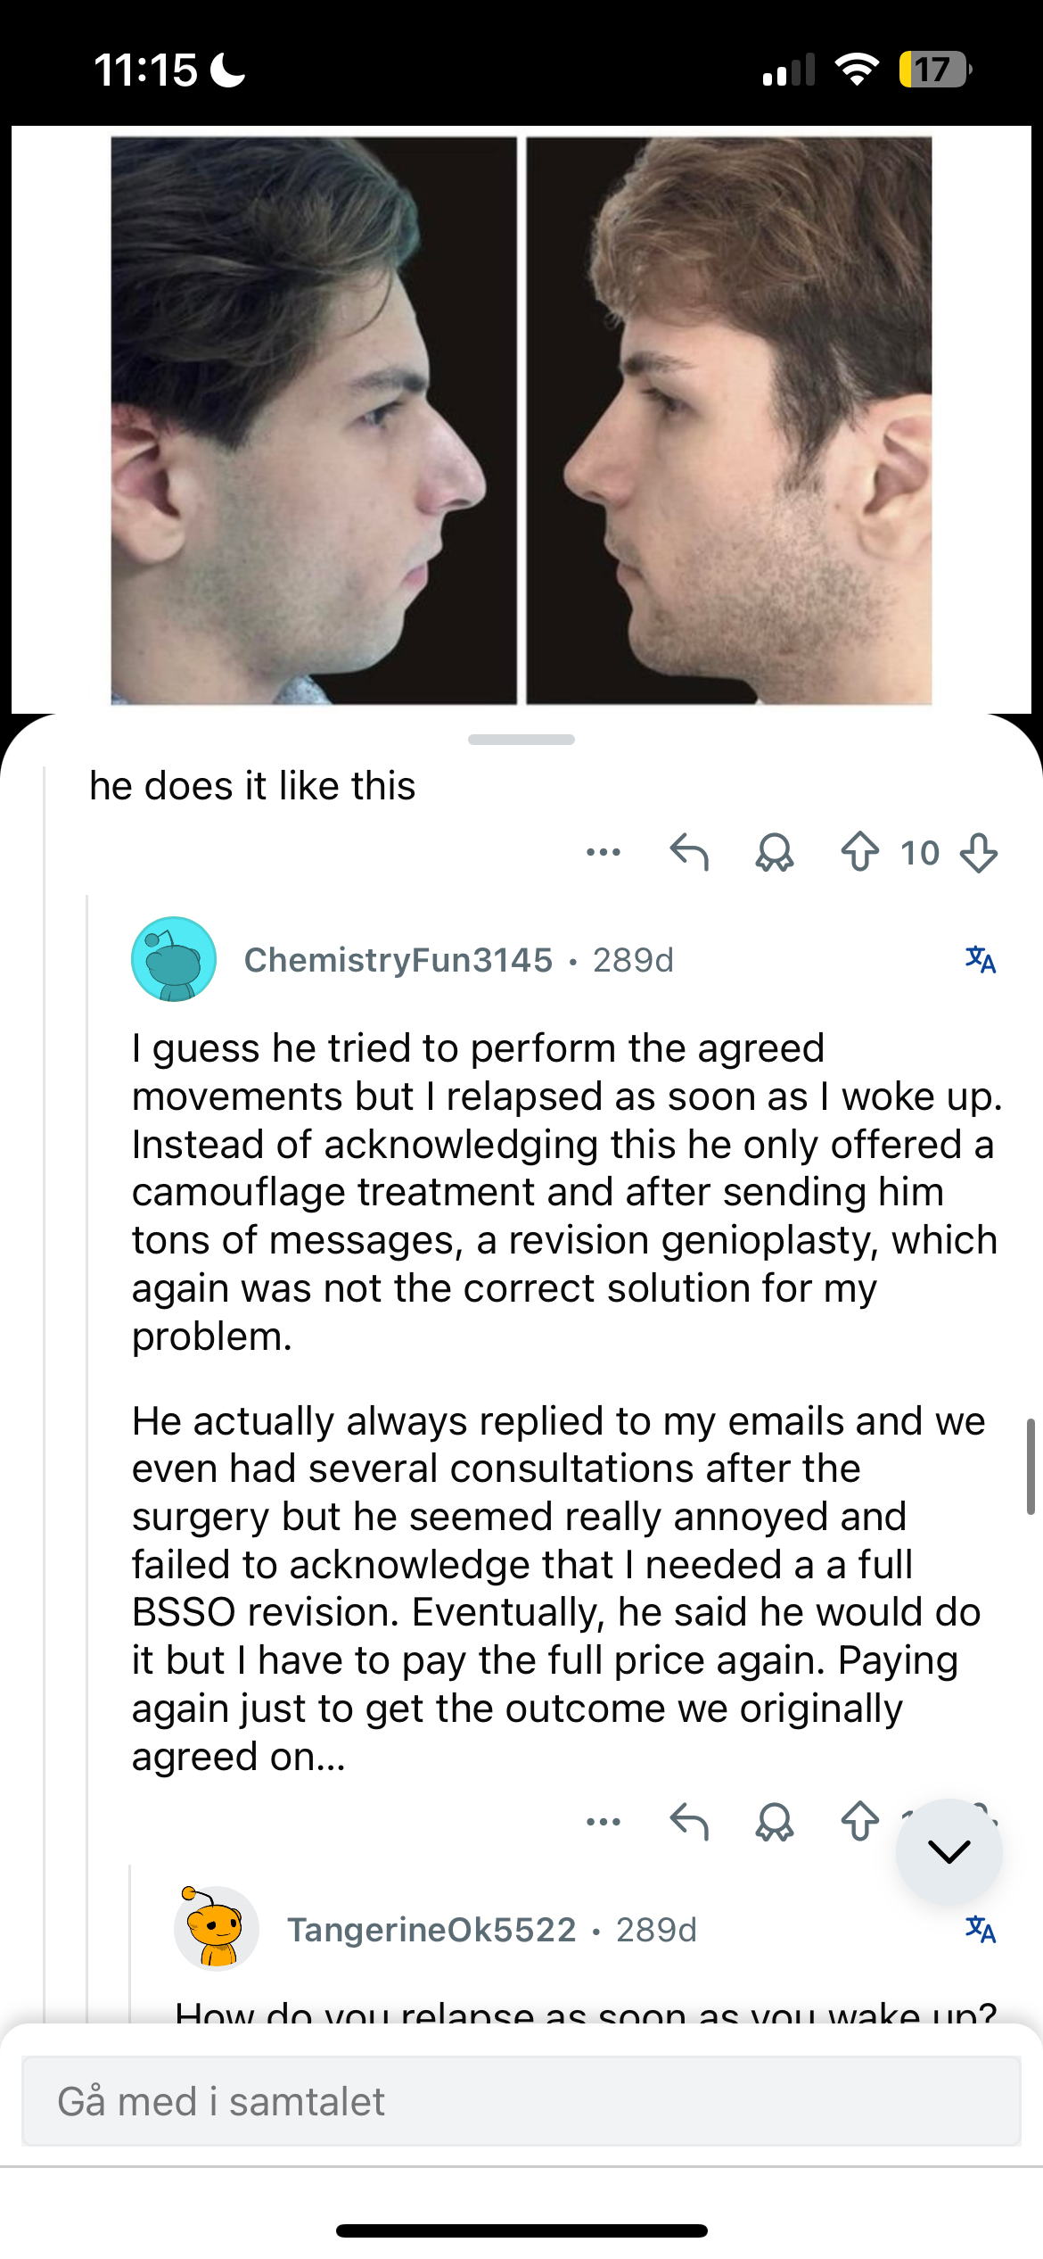Open ChemistryFun3145's profile via username
Screen dimensions: 1043x2259
coord(398,960)
